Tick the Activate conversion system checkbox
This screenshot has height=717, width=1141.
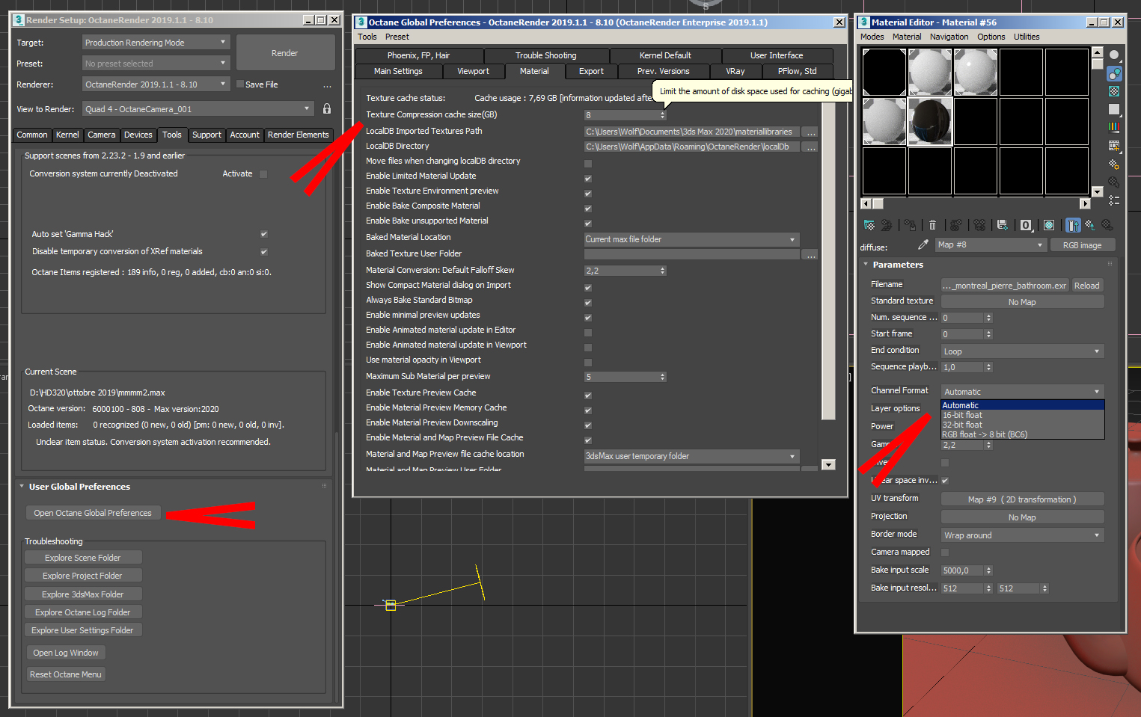263,174
